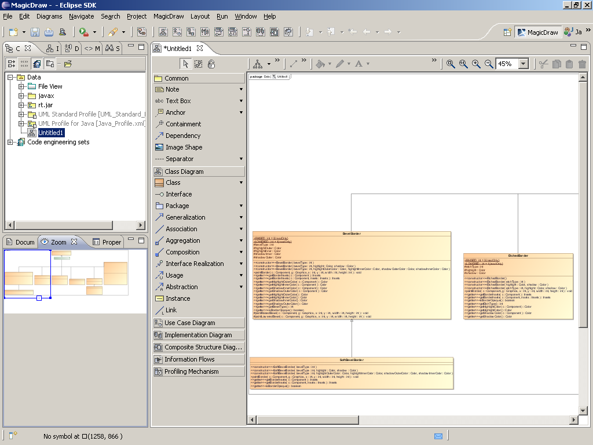Open the zoom percentage dropdown
This screenshot has width=593, height=445.
click(524, 64)
